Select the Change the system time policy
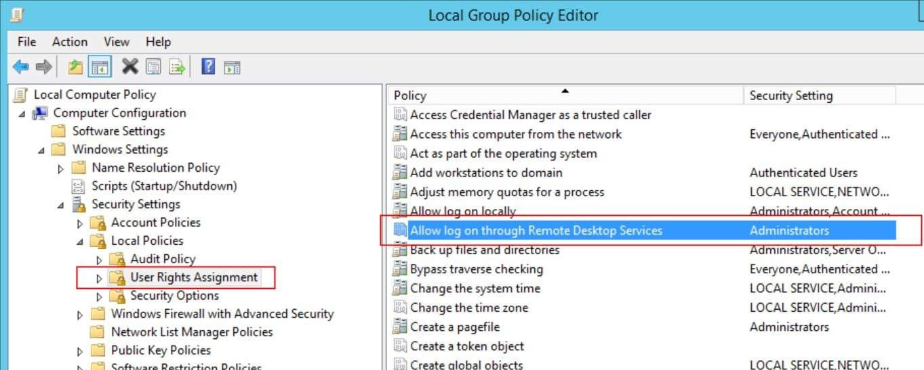 coord(475,288)
